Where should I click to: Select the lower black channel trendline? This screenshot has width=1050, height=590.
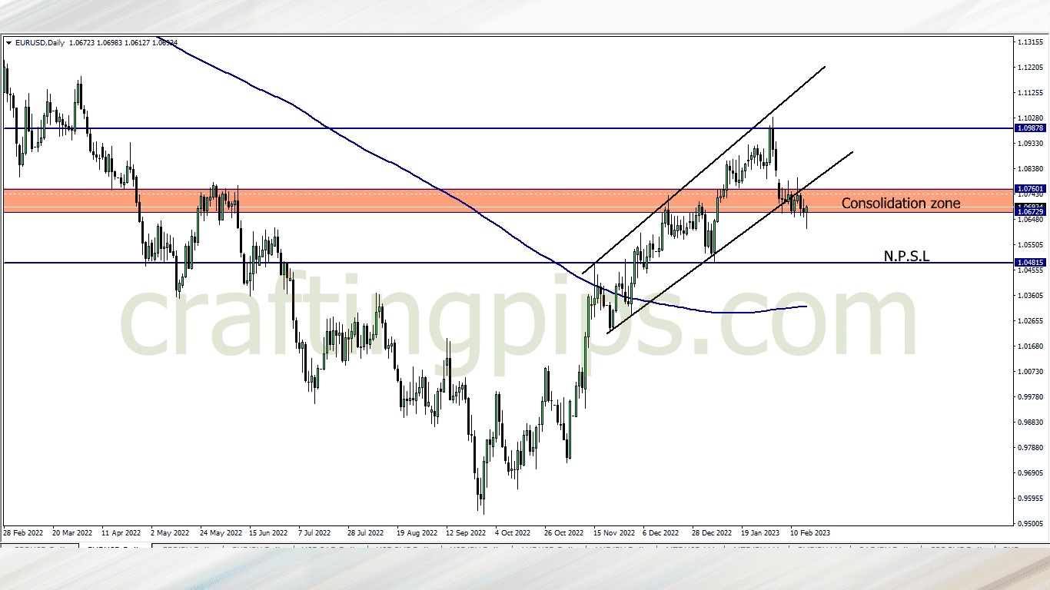tap(730, 242)
